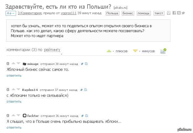Select the Польша tag

tap(112, 13)
